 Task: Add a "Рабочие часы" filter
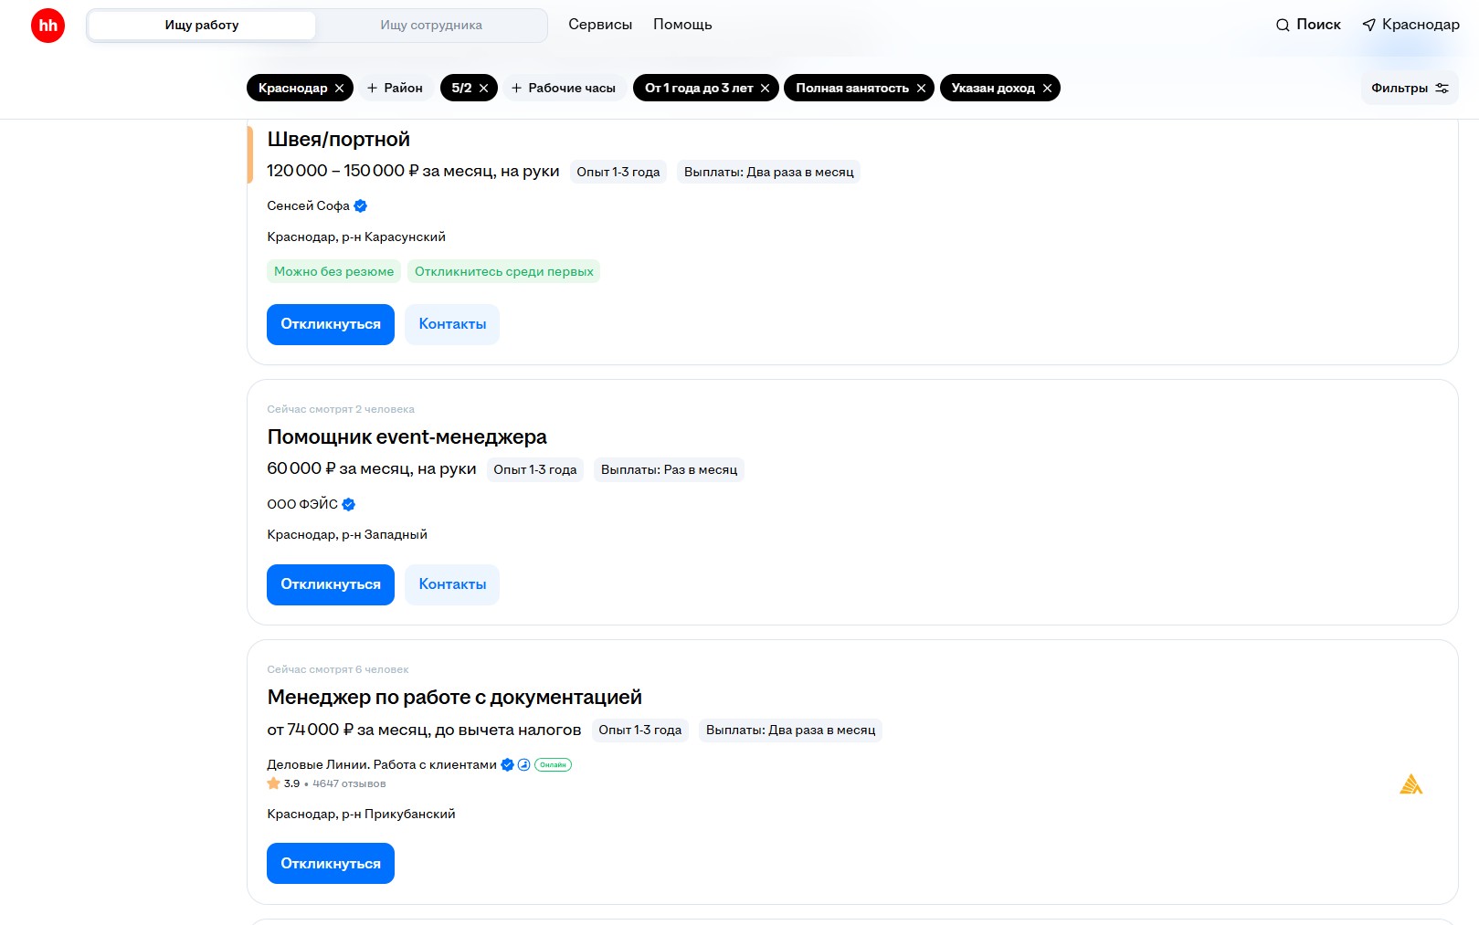[564, 88]
